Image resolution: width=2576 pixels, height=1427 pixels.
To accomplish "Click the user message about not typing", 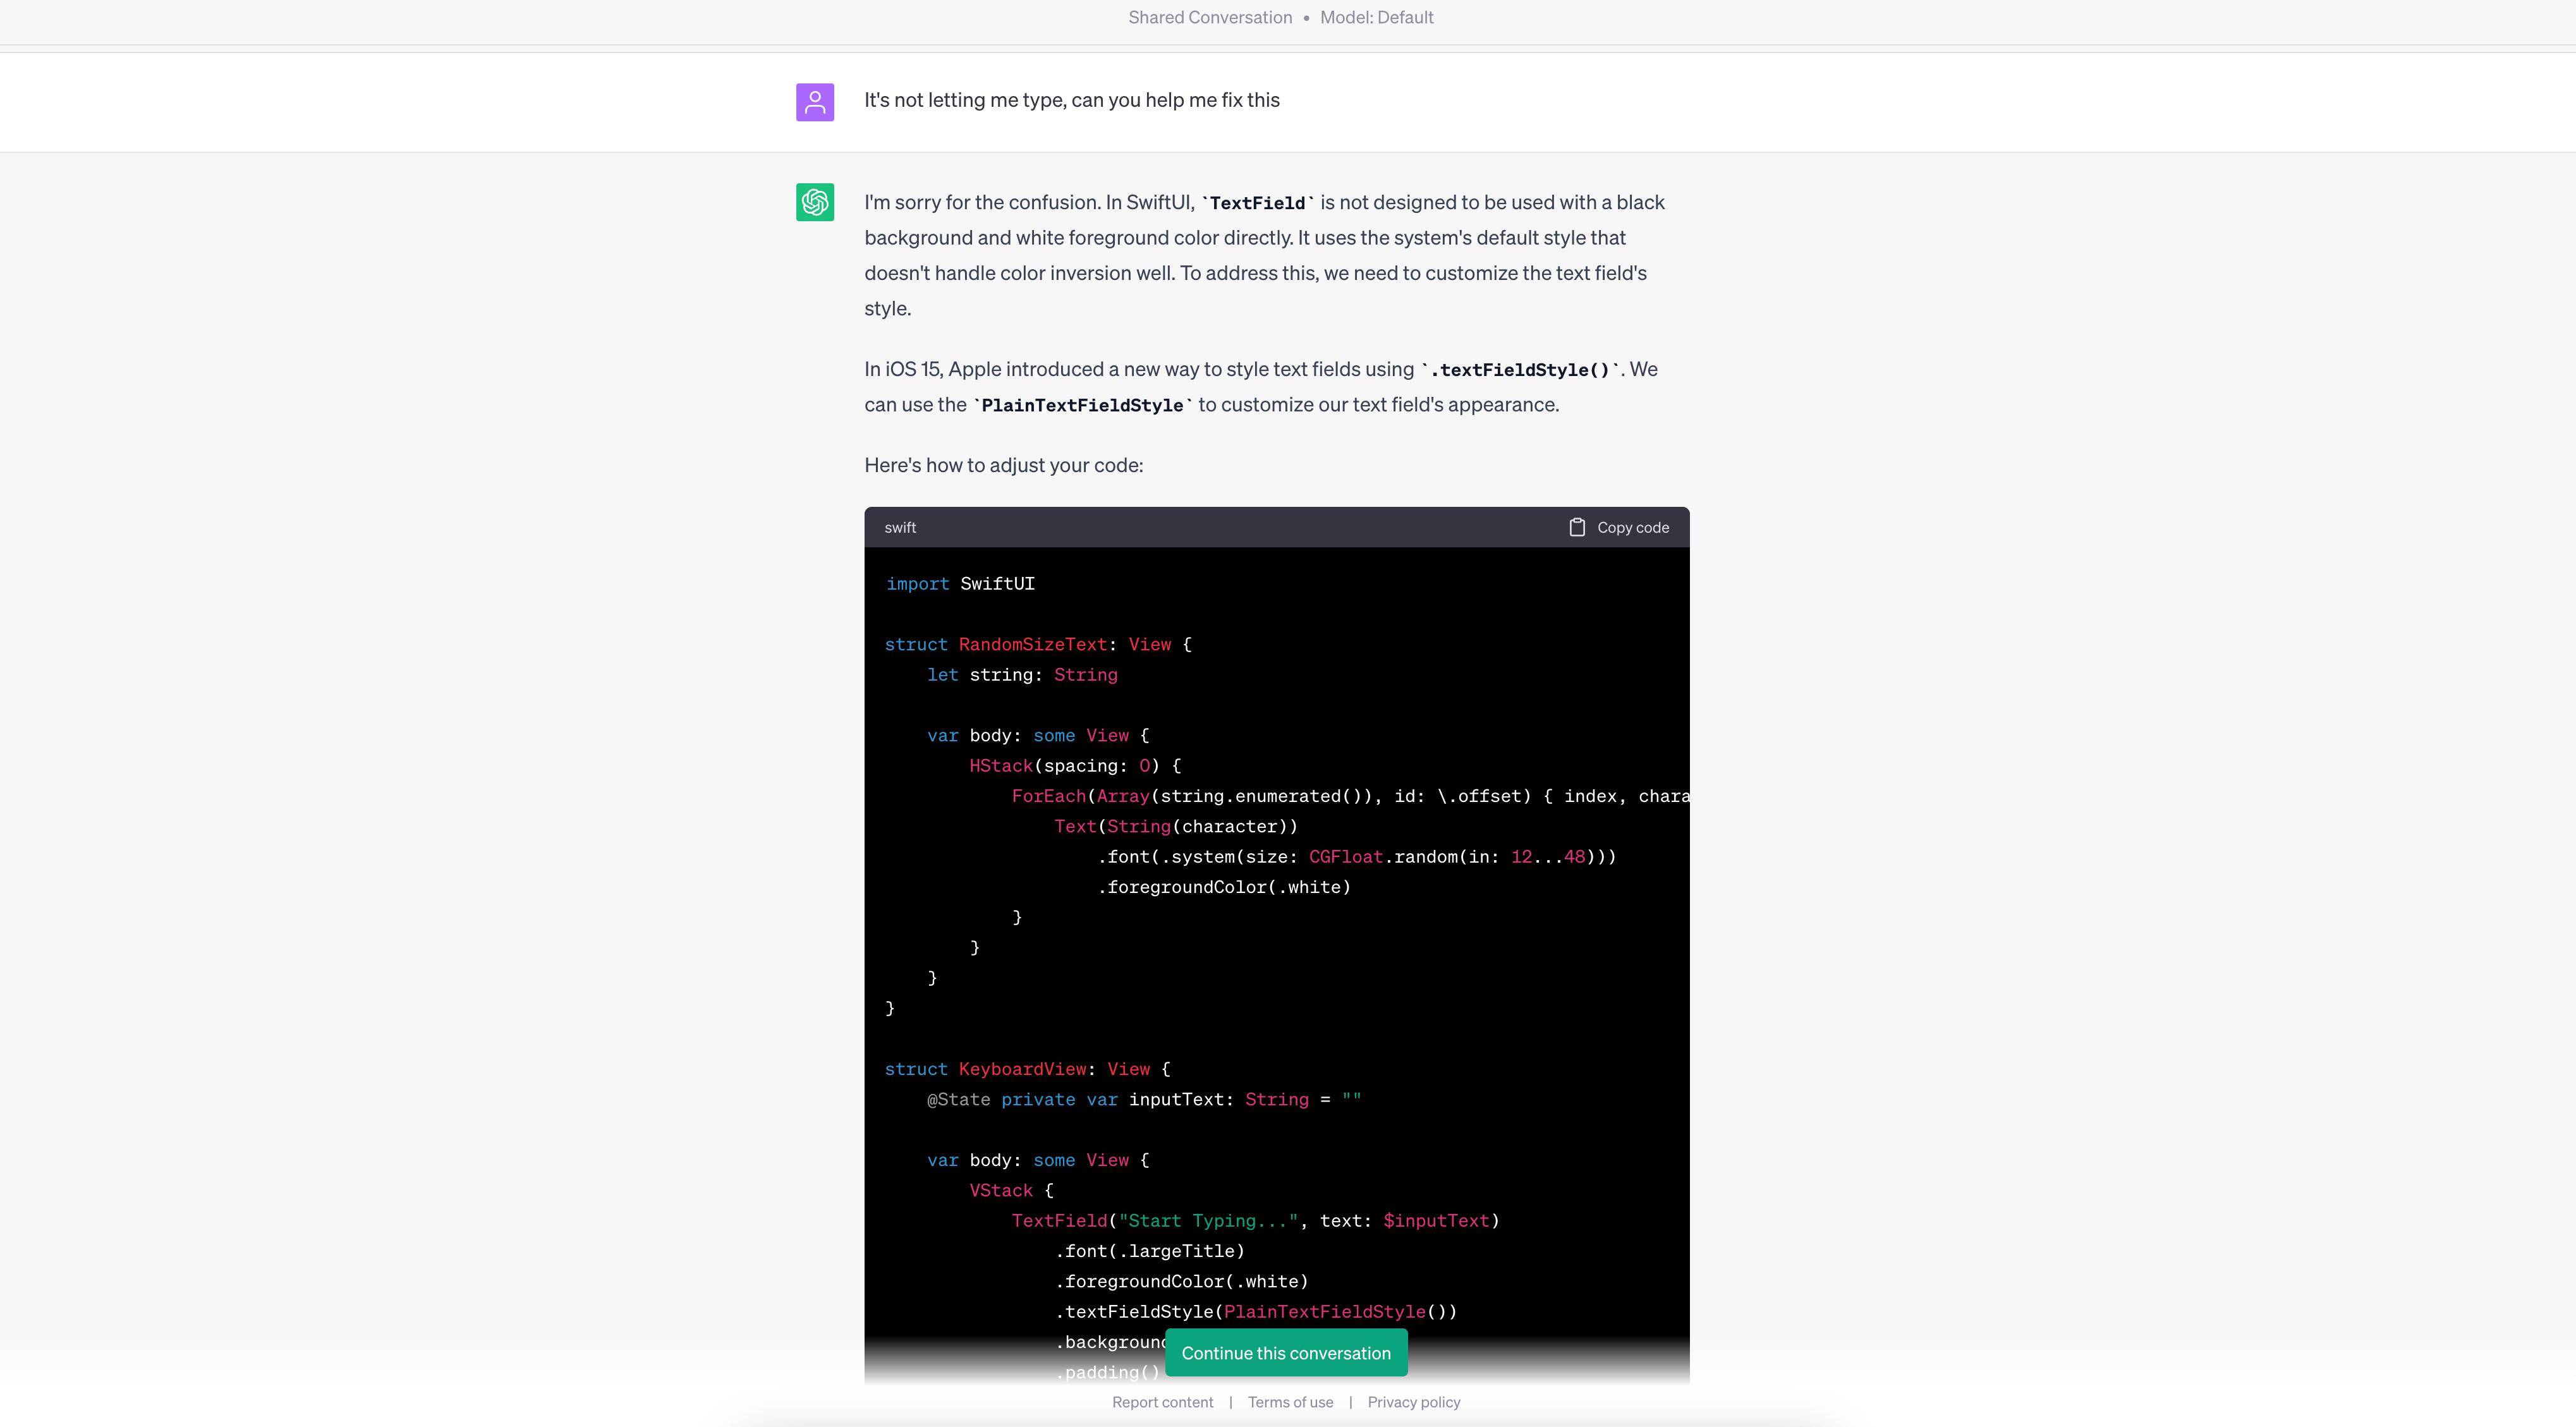I will click(x=1072, y=100).
